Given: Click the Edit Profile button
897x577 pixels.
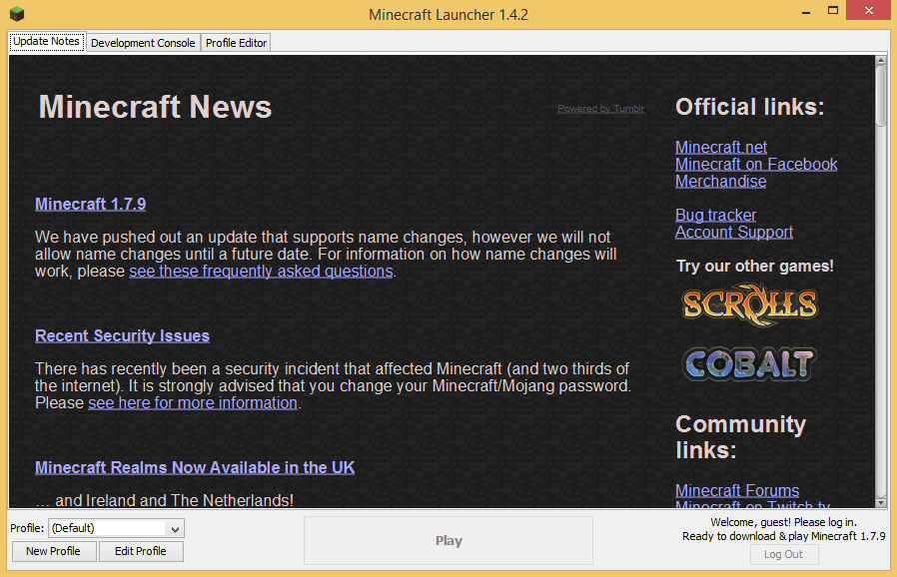Looking at the screenshot, I should 141,551.
